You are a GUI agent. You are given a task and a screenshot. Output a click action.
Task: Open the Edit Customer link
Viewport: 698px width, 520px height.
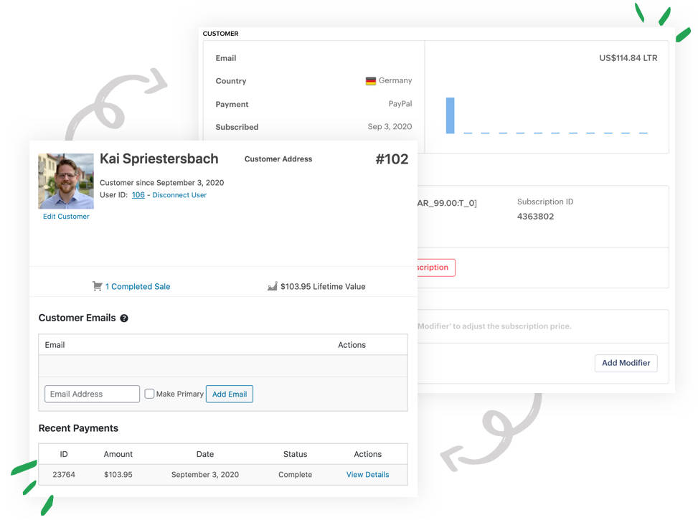(x=66, y=217)
